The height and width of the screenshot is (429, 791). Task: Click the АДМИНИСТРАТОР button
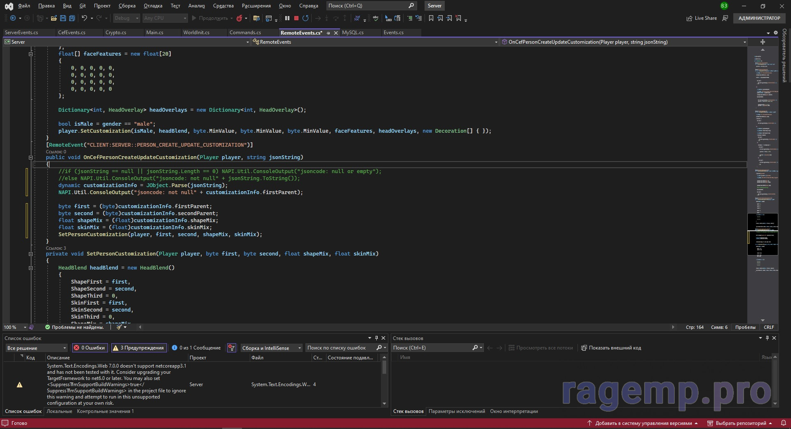tap(759, 18)
